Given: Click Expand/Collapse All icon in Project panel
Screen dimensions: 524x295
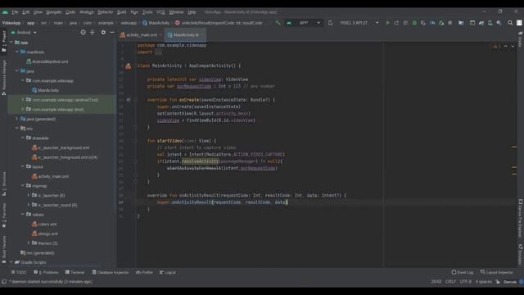Looking at the screenshot, I should (93, 33).
